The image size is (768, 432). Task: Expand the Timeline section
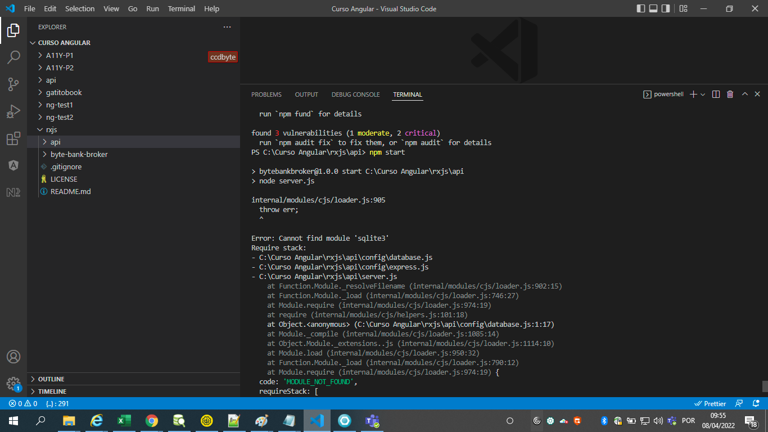click(x=134, y=391)
